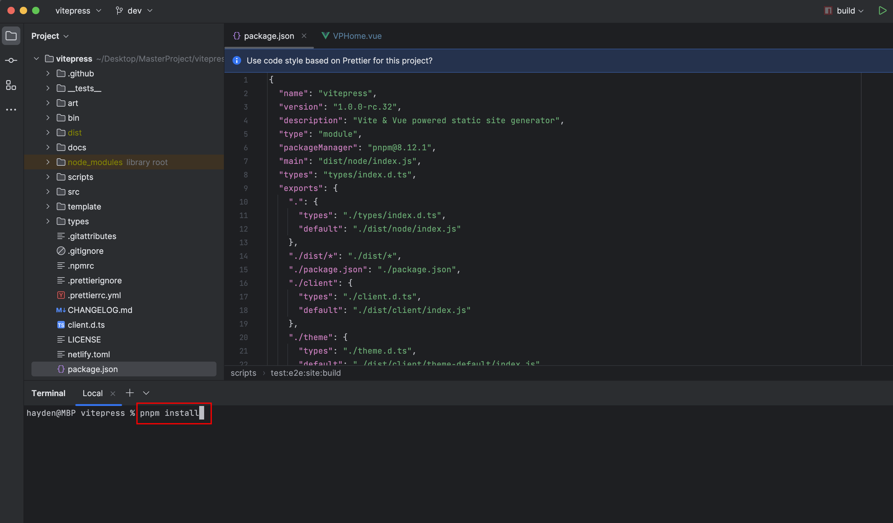Close the Local terminal tab
This screenshot has width=893, height=523.
(x=113, y=394)
